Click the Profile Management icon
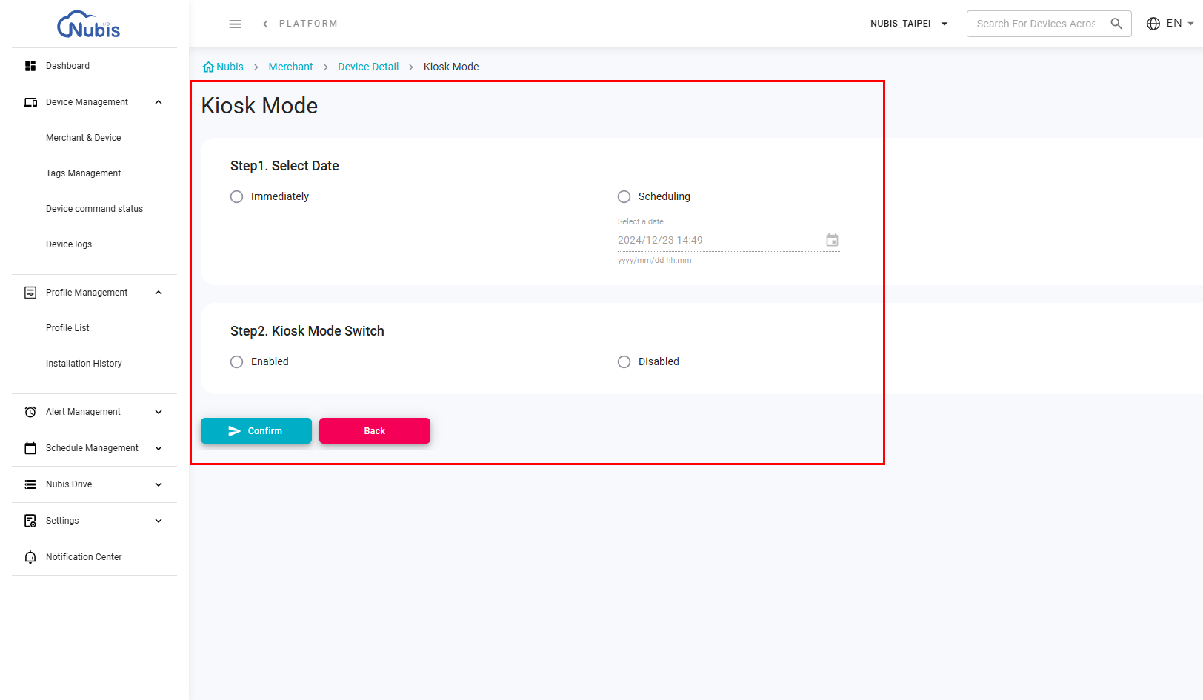The image size is (1203, 700). point(30,293)
